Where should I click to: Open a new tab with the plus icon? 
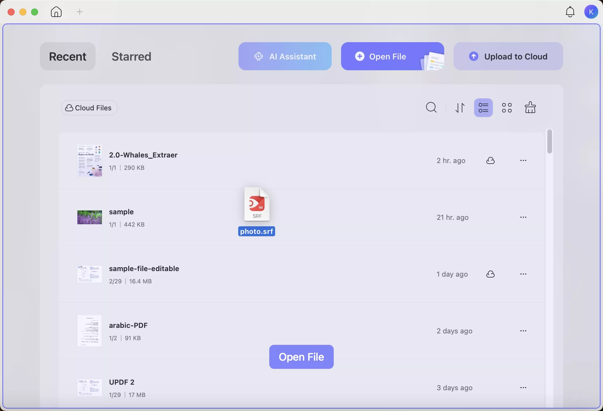pyautogui.click(x=80, y=12)
